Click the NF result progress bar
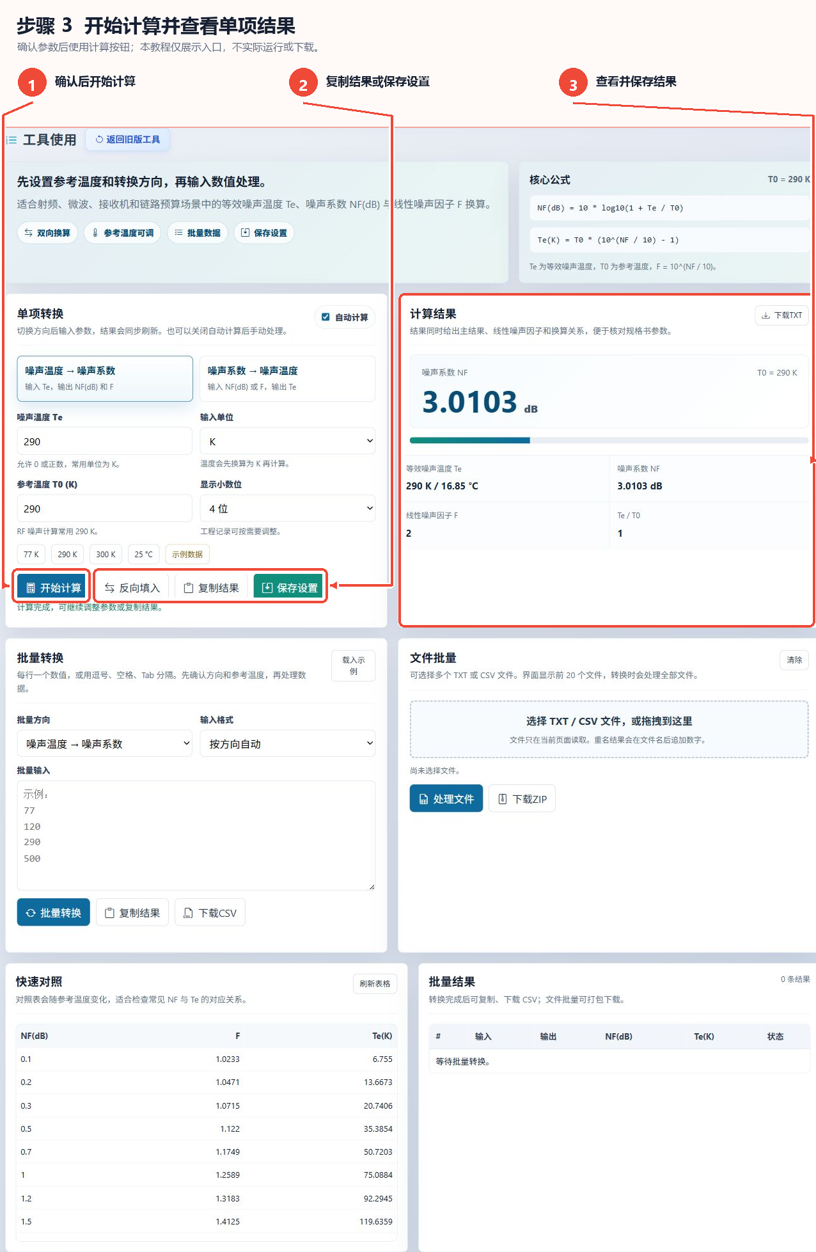The width and height of the screenshot is (816, 1252). (x=609, y=440)
